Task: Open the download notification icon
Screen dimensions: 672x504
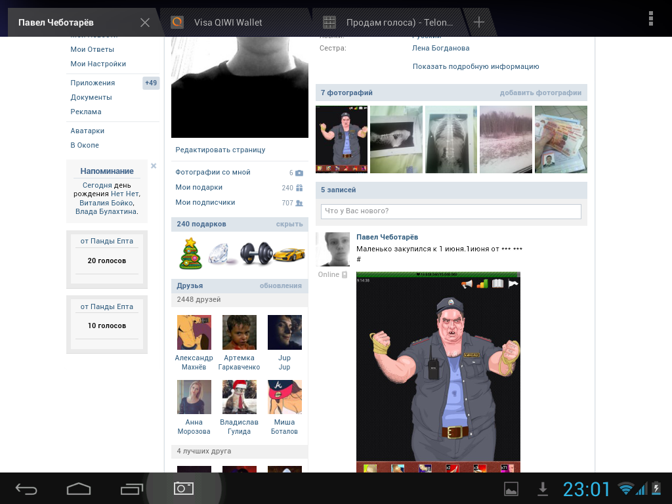Action: point(543,489)
